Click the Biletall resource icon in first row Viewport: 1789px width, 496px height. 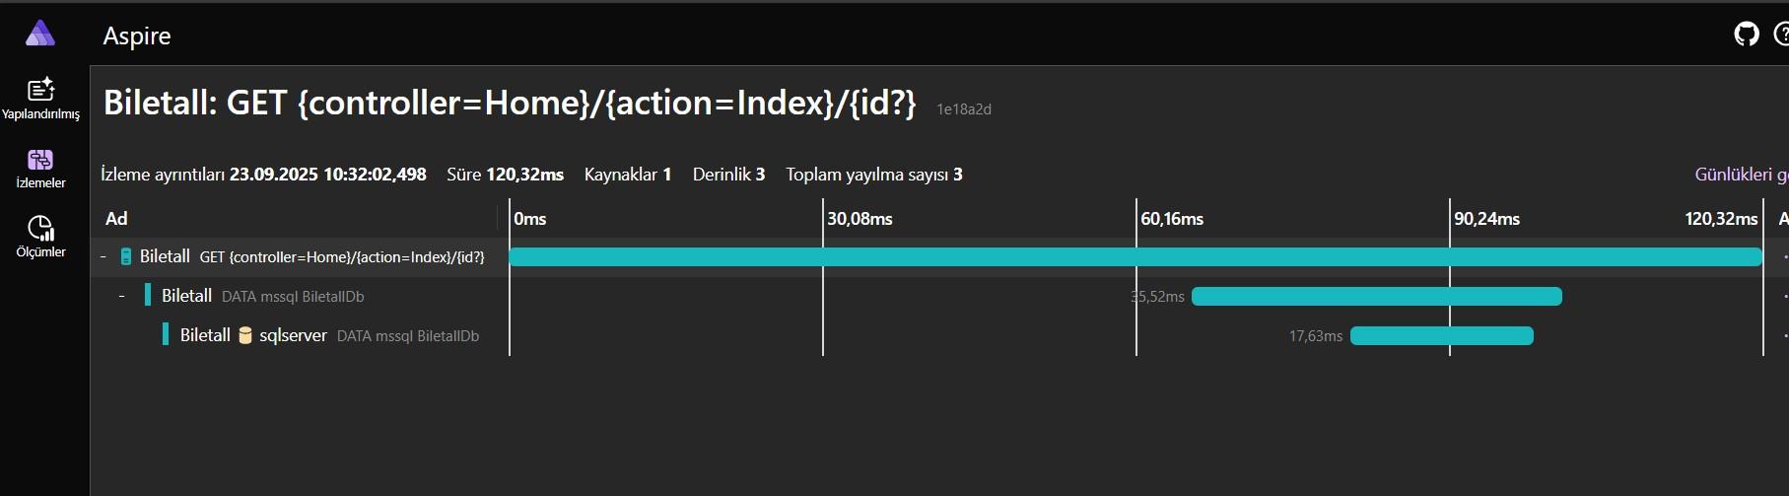point(126,257)
